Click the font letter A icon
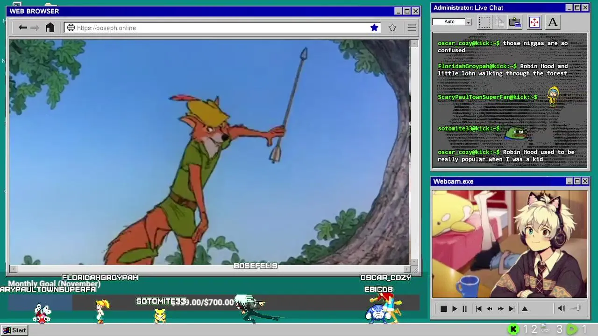Image resolution: width=598 pixels, height=336 pixels. (553, 22)
